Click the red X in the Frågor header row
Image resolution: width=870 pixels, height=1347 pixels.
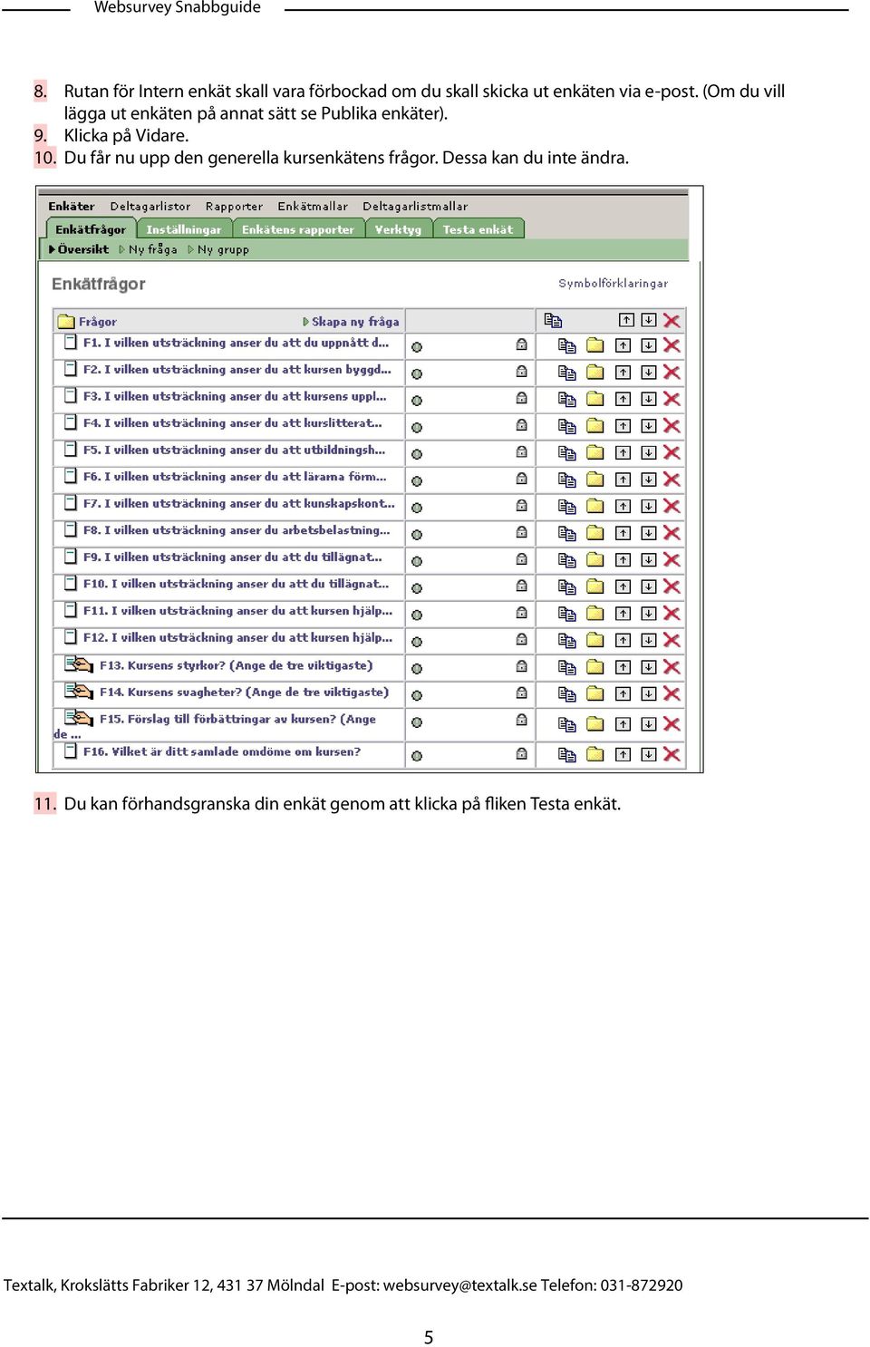tap(672, 320)
